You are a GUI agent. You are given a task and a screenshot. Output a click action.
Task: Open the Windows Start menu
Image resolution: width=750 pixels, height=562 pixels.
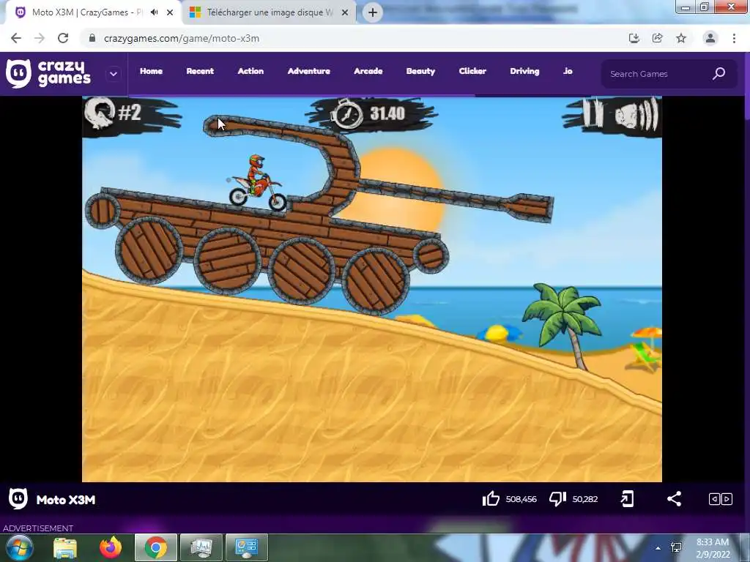click(x=20, y=547)
